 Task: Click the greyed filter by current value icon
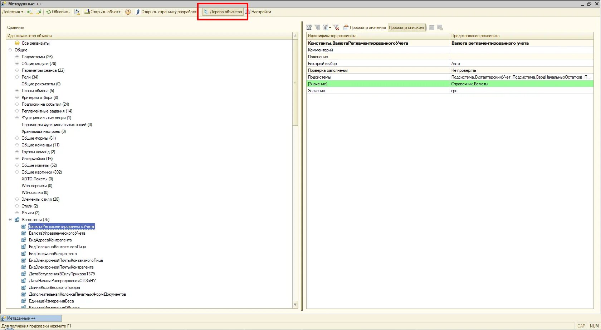(x=317, y=27)
